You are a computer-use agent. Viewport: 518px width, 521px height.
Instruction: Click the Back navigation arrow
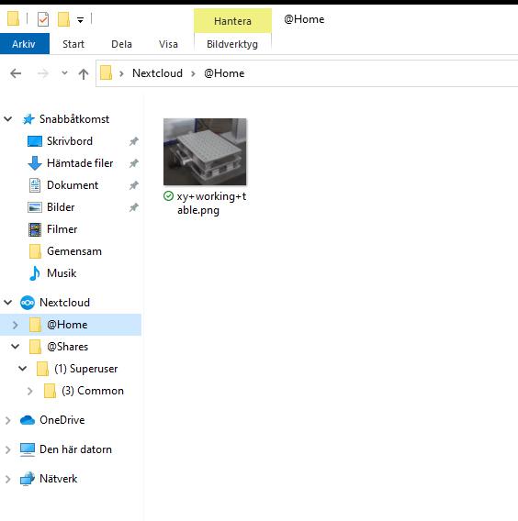click(16, 73)
